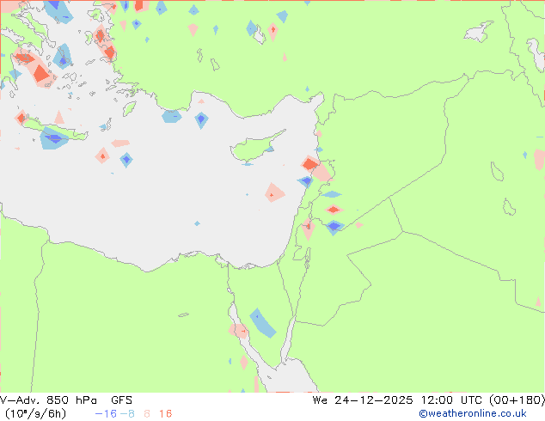The image size is (545, 421).
Task: Click the '-16' legend value
Action: pyautogui.click(x=106, y=414)
